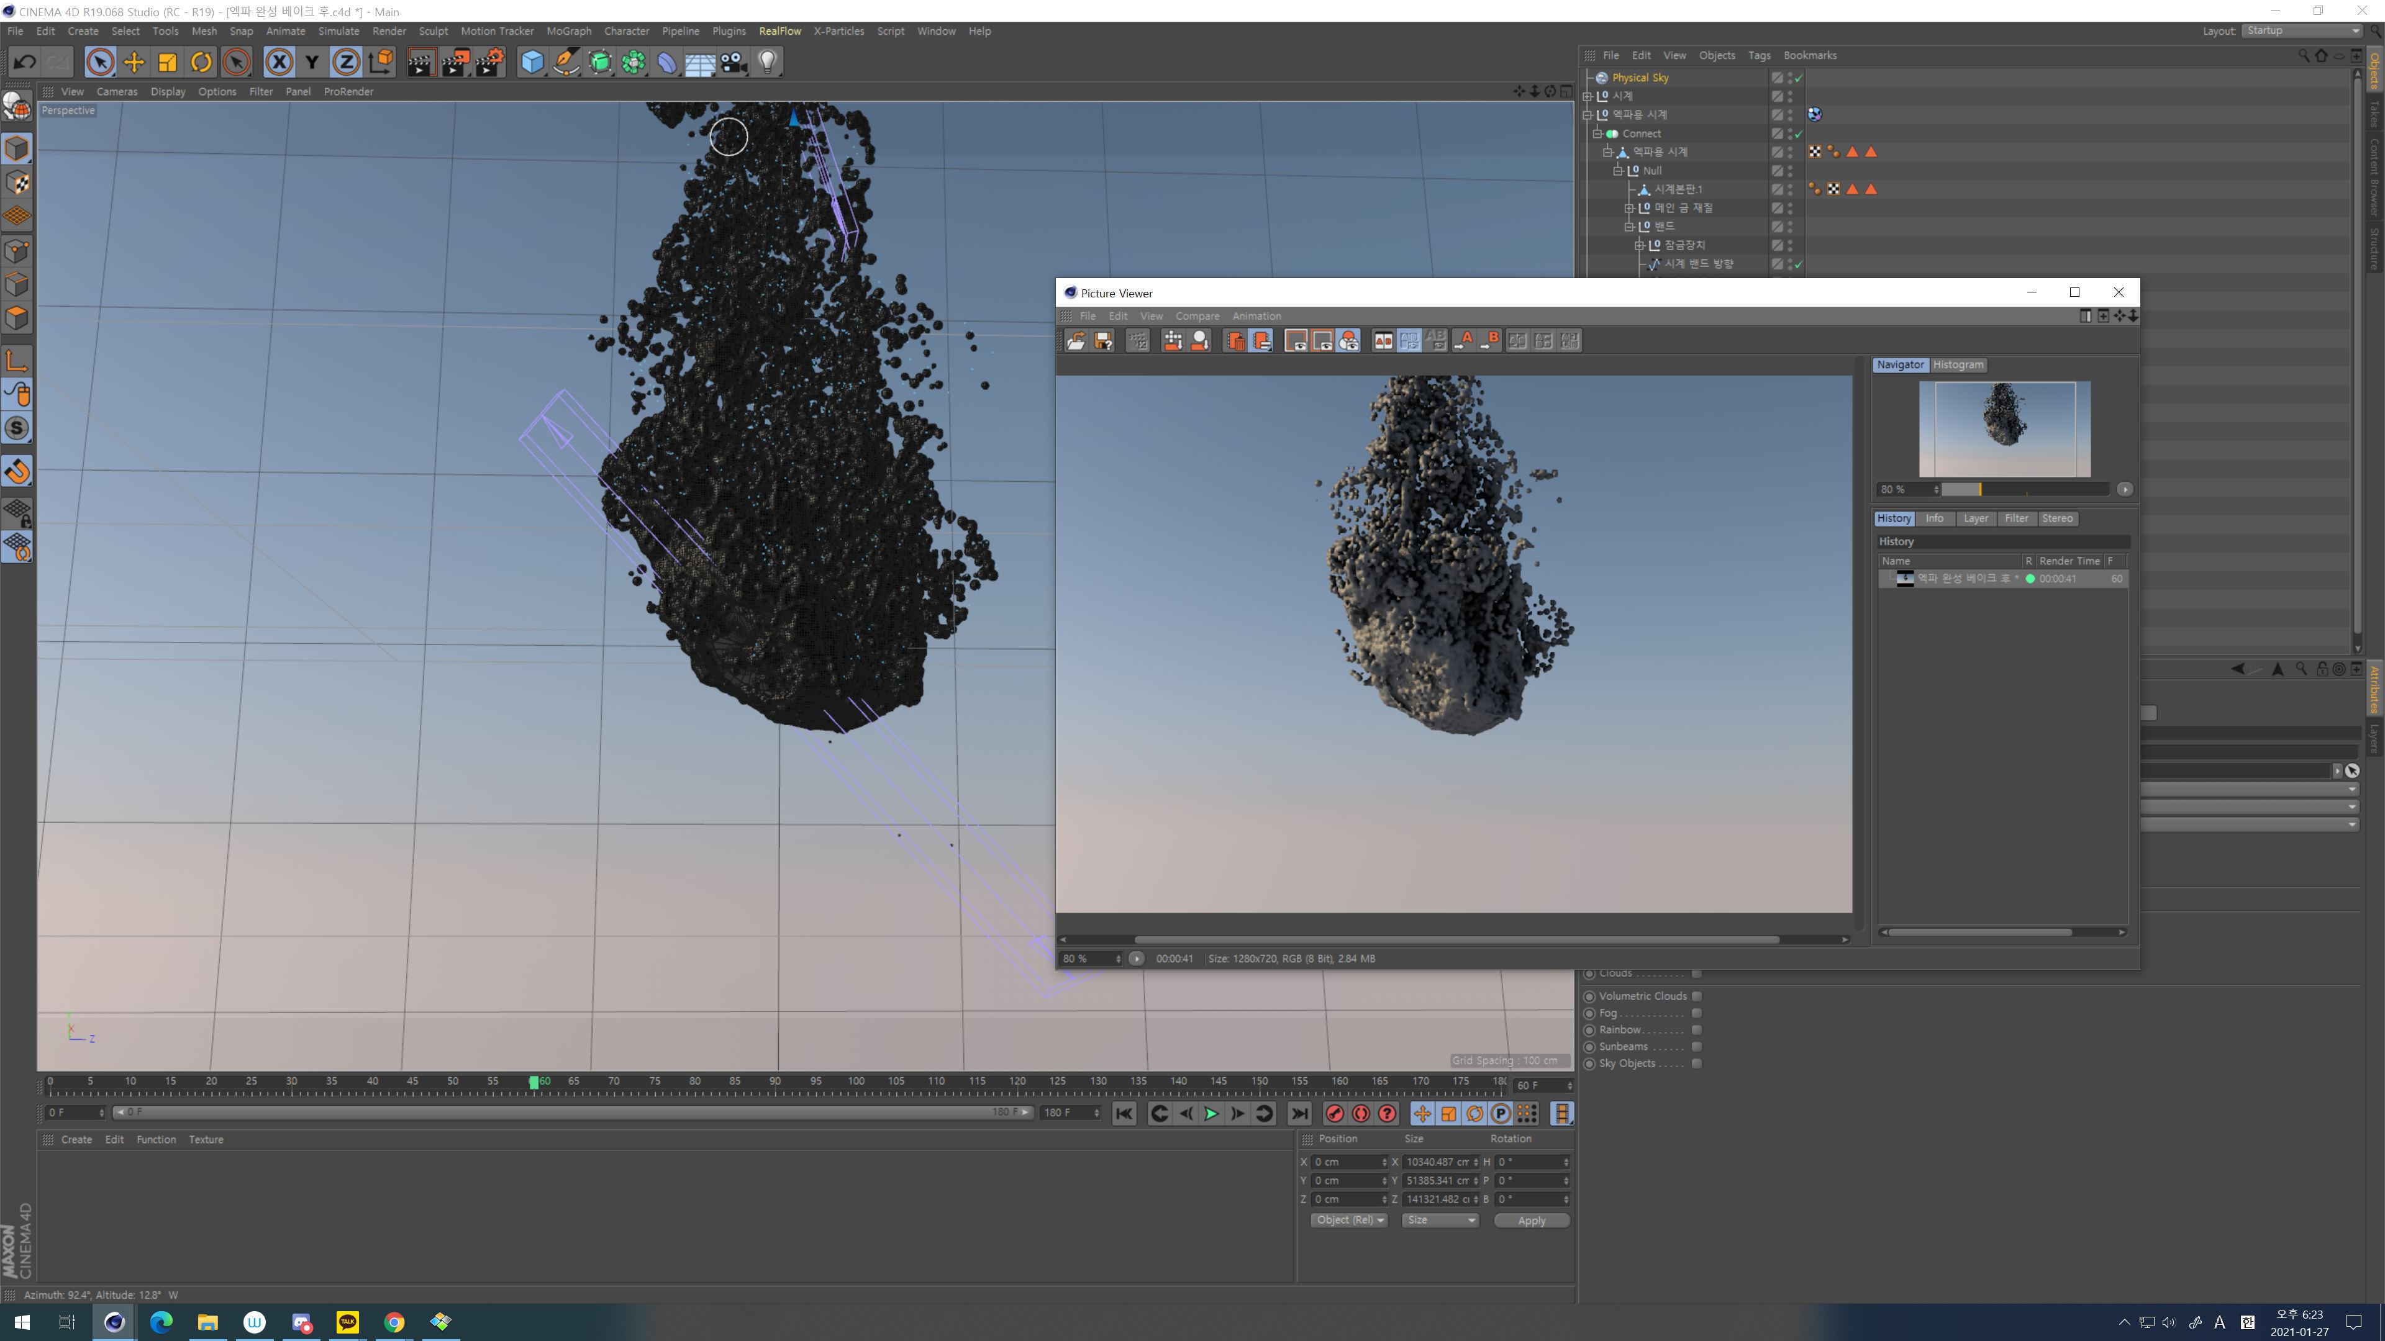Play animation forward
Screen dimensions: 2385x1341
1211,1114
